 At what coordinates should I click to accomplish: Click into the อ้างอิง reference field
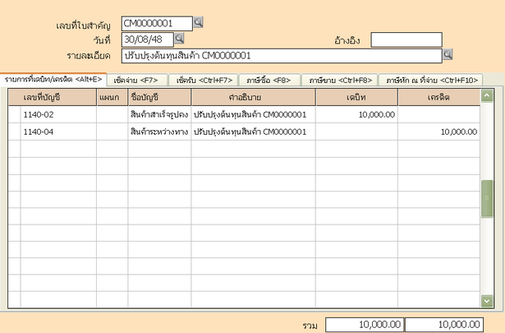406,39
